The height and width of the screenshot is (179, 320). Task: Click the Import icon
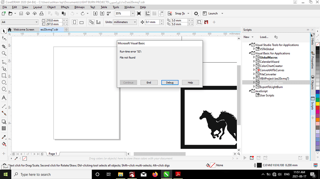tap(95, 13)
